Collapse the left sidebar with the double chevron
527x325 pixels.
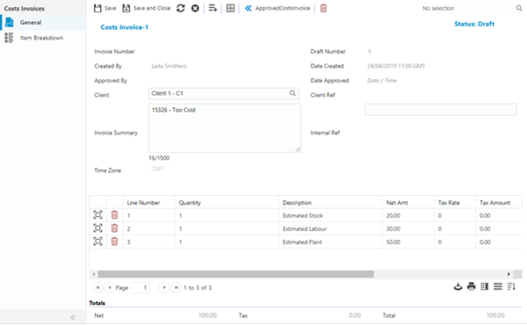[73, 317]
